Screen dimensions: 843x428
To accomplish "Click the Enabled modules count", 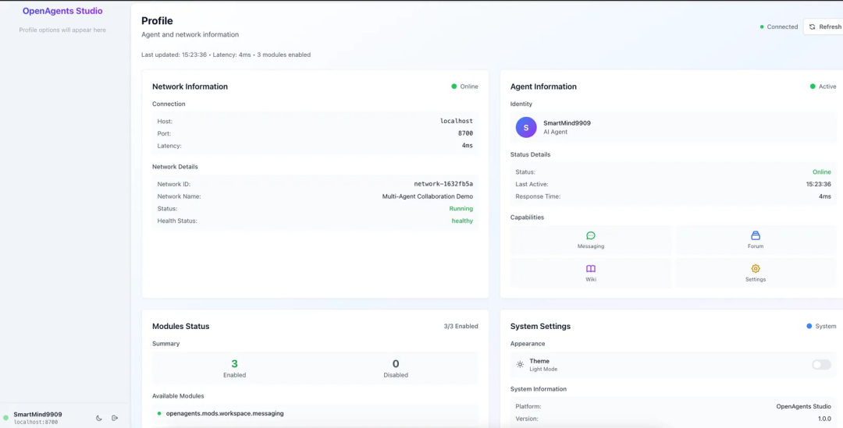I will pyautogui.click(x=234, y=364).
